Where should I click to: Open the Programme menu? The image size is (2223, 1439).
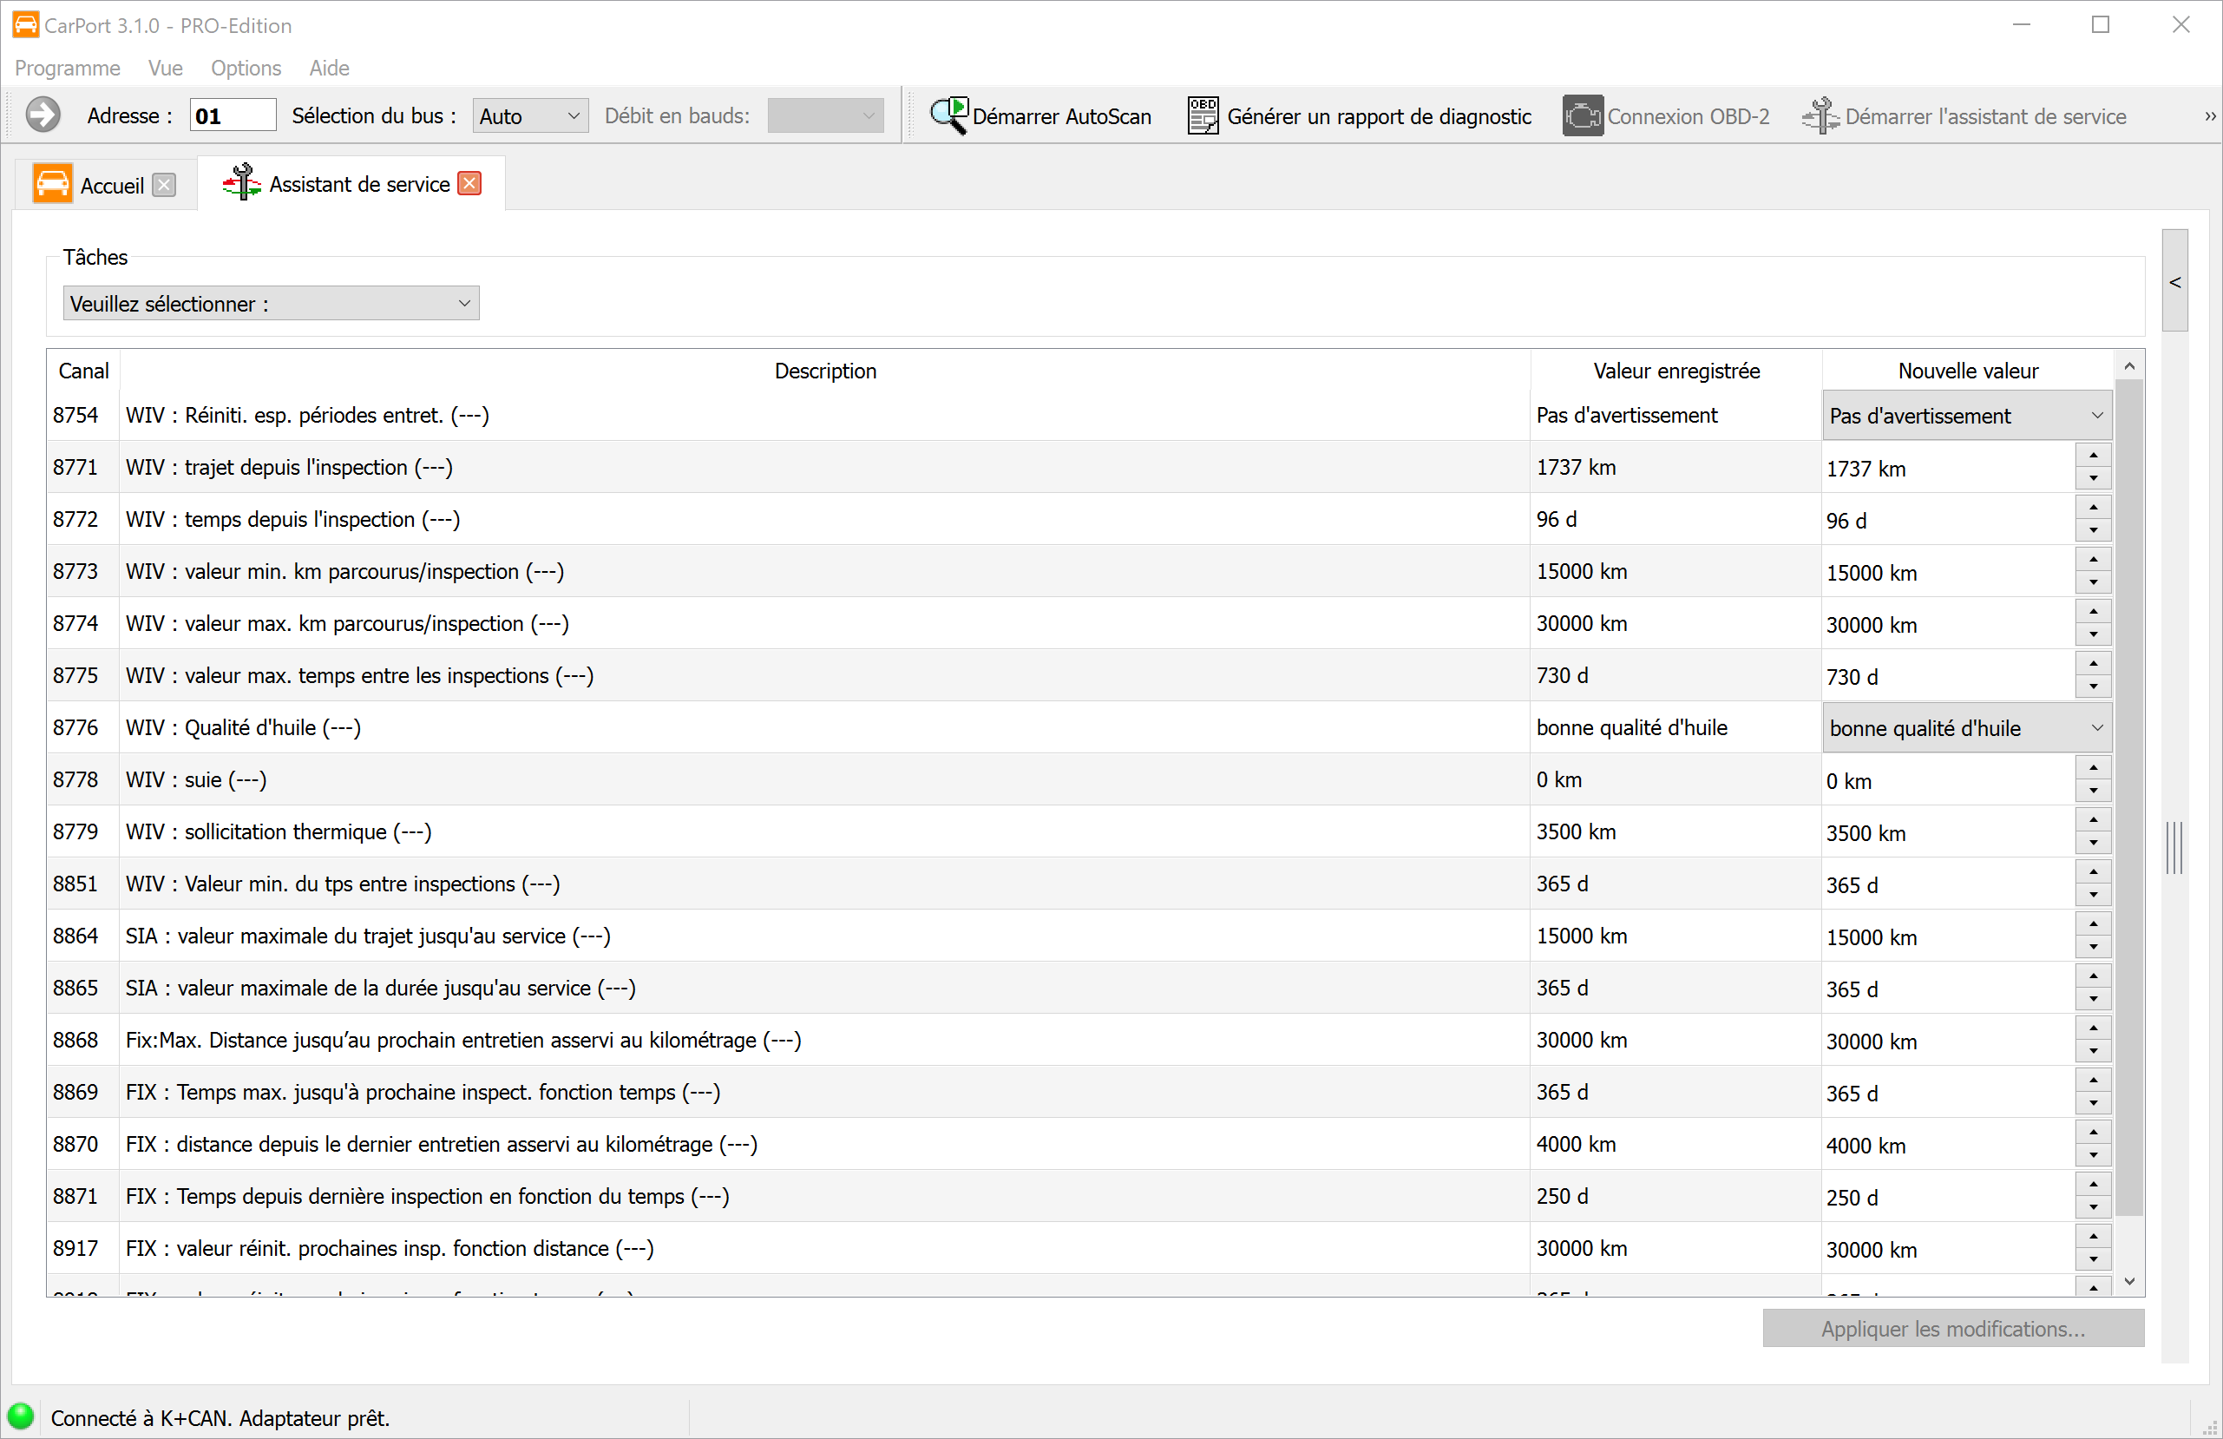68,69
